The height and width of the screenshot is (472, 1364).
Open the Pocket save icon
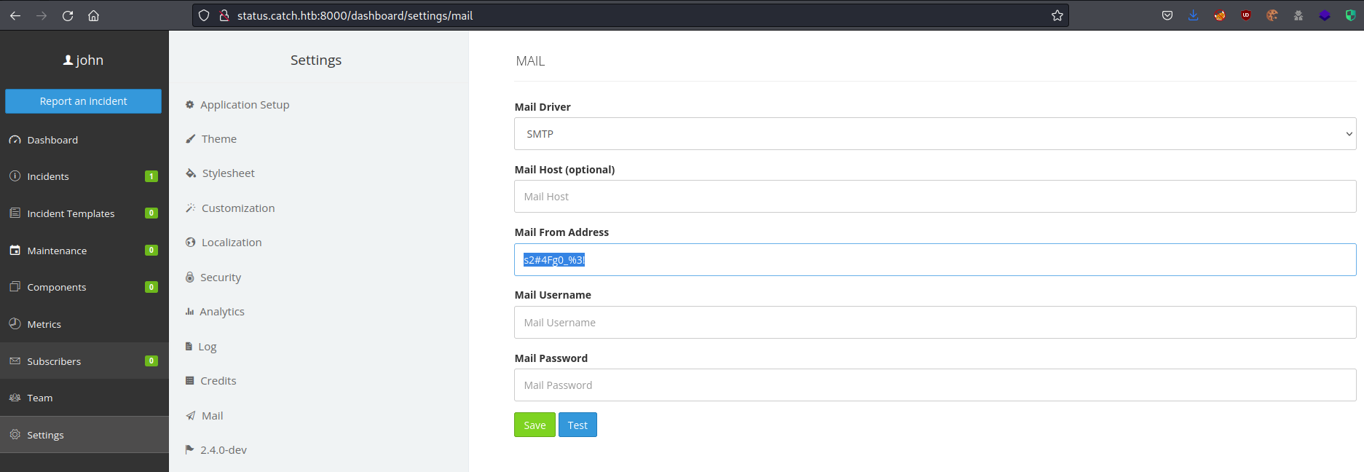(1167, 15)
